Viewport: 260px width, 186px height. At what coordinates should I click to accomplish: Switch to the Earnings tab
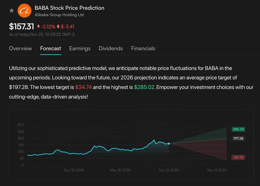click(80, 48)
